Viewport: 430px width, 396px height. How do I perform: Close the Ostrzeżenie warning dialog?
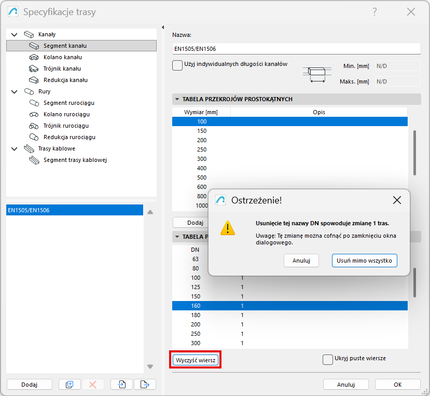tap(397, 200)
